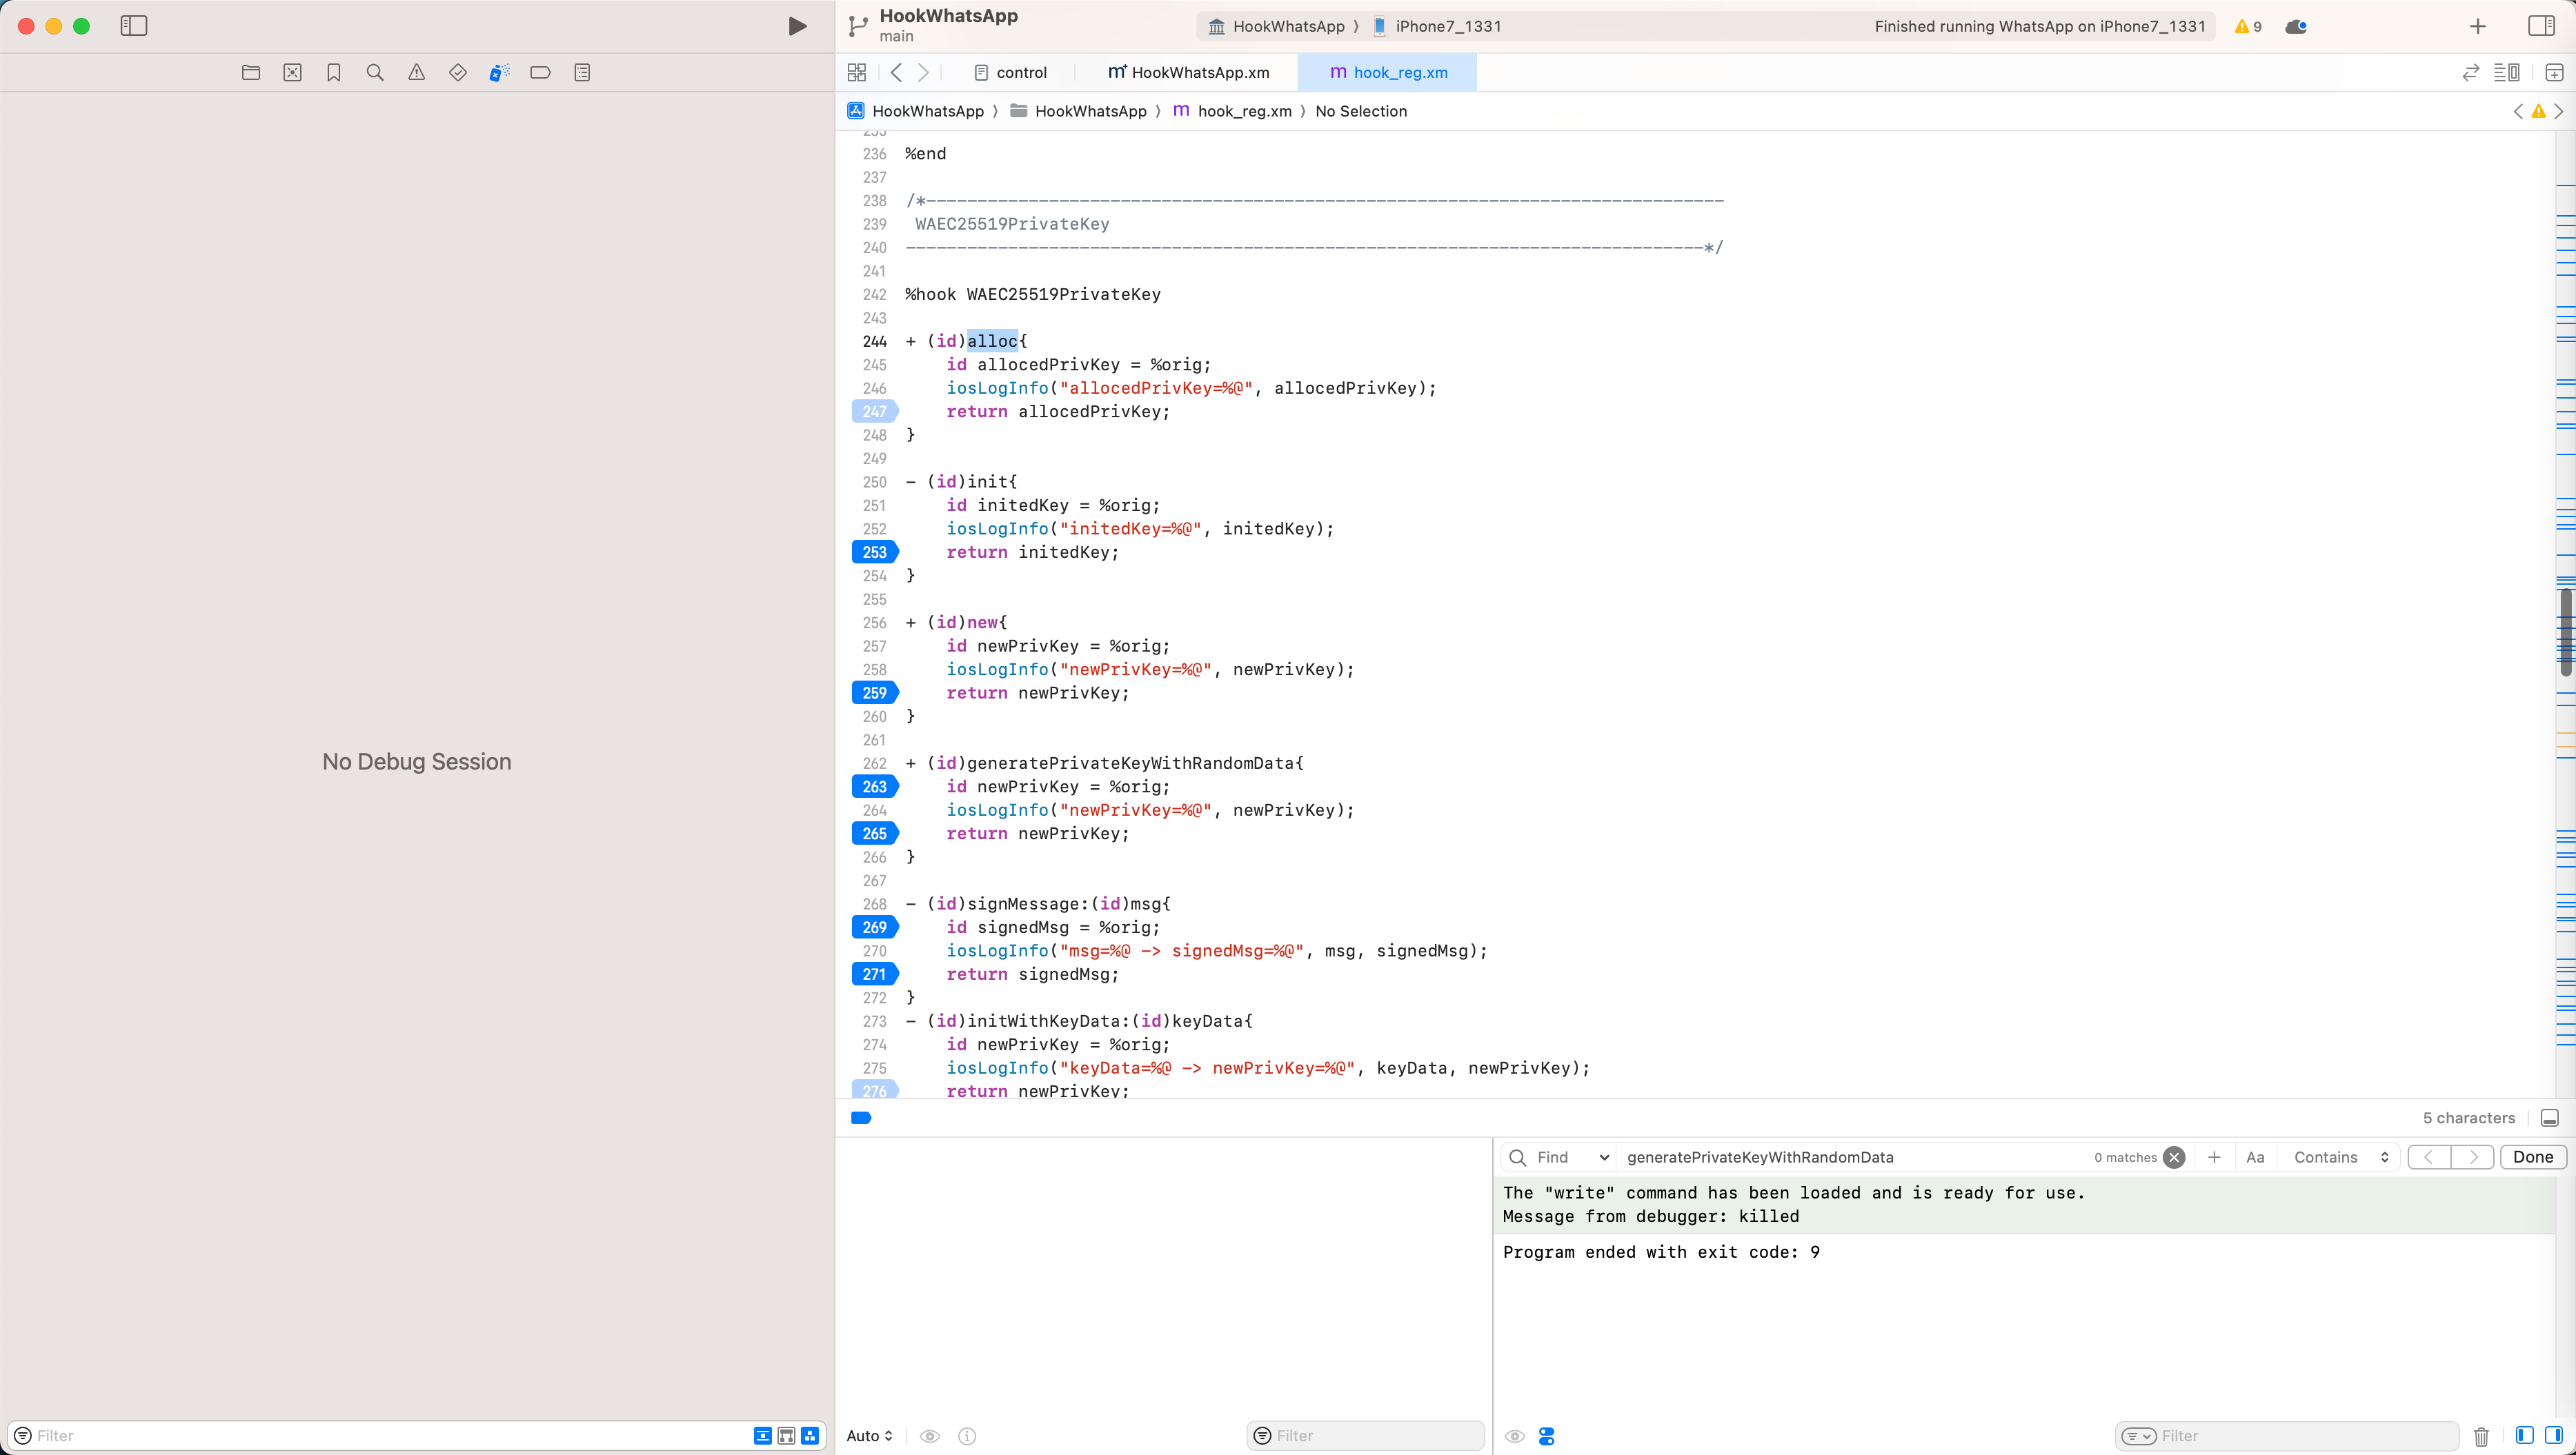Viewport: 2576px width, 1455px height.
Task: Run the project with the play button
Action: point(797,26)
